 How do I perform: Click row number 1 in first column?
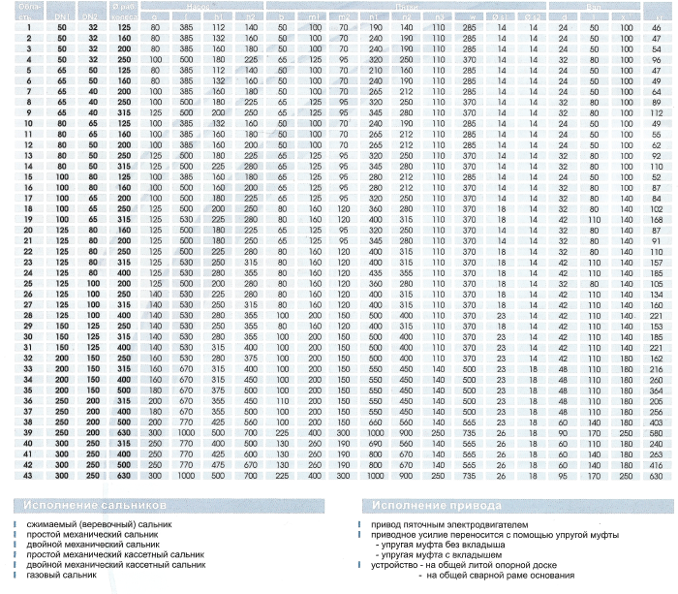[29, 27]
